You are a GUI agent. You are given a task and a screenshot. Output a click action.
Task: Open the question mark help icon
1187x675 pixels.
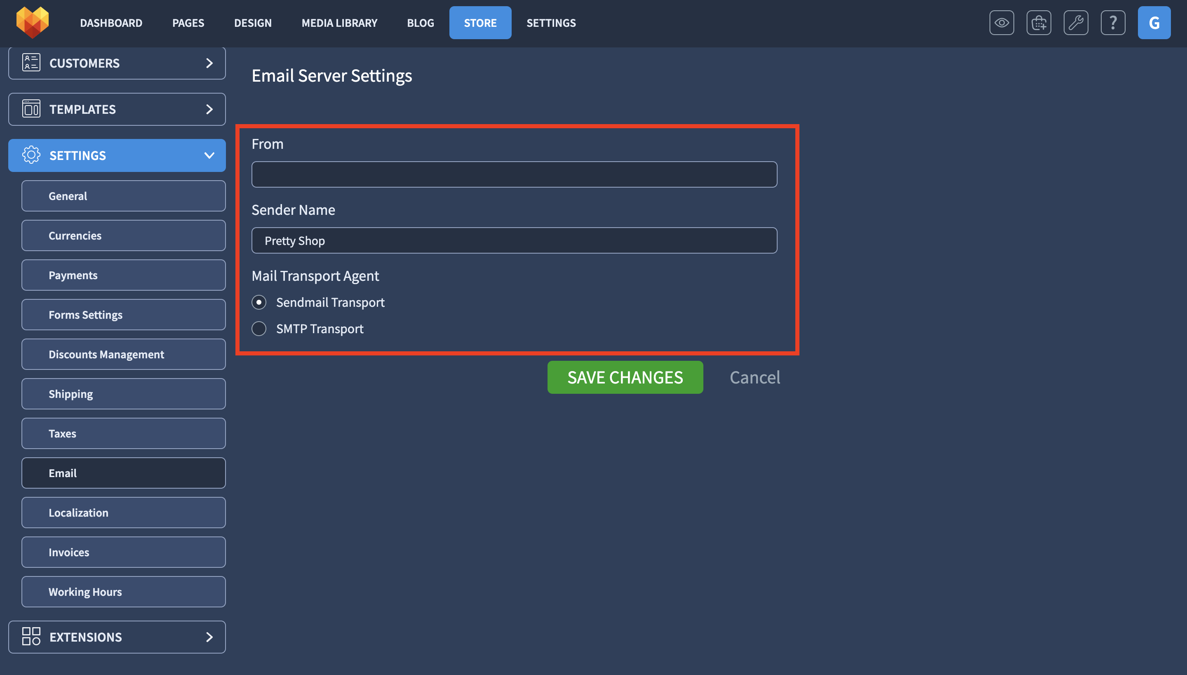click(x=1113, y=23)
